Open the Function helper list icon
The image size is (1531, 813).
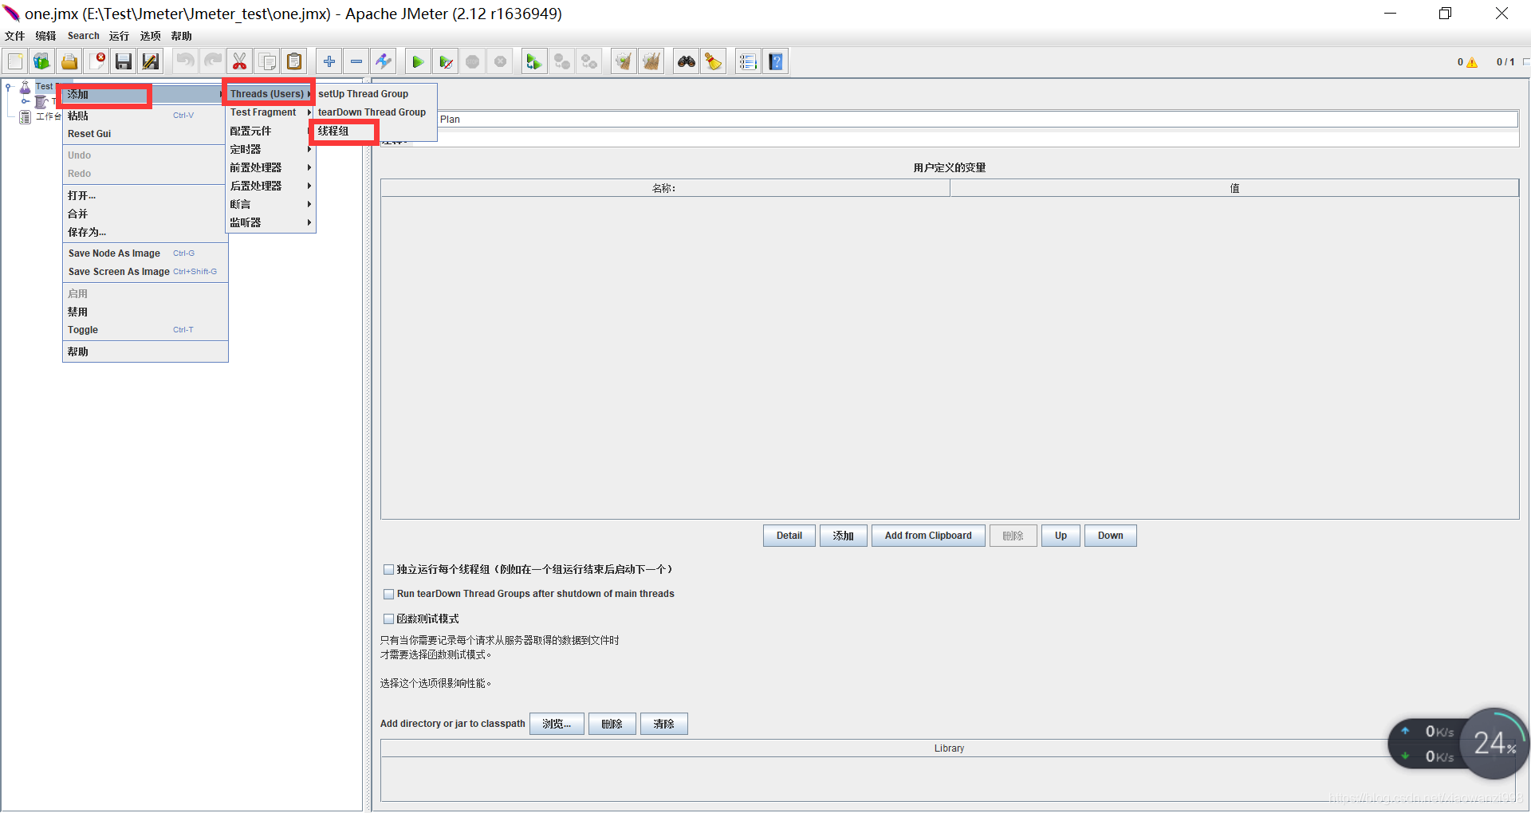748,61
